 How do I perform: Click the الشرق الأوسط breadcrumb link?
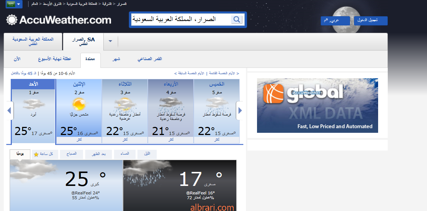click(51, 4)
